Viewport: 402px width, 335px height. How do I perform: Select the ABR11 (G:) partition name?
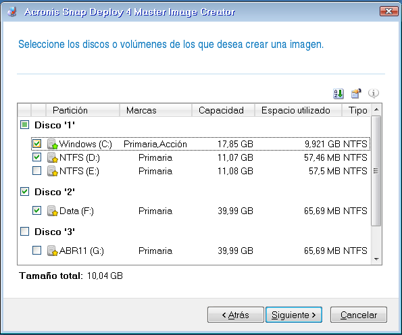(82, 251)
